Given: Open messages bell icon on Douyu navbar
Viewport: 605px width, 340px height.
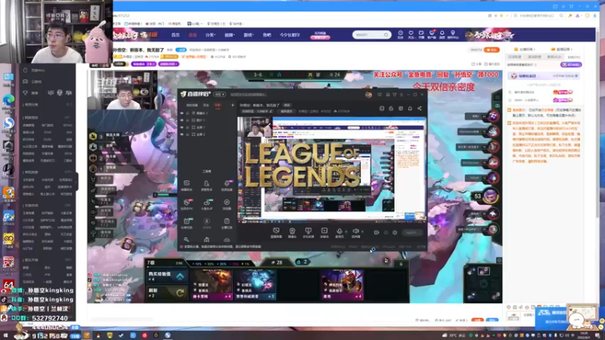Looking at the screenshot, I should pos(442,34).
